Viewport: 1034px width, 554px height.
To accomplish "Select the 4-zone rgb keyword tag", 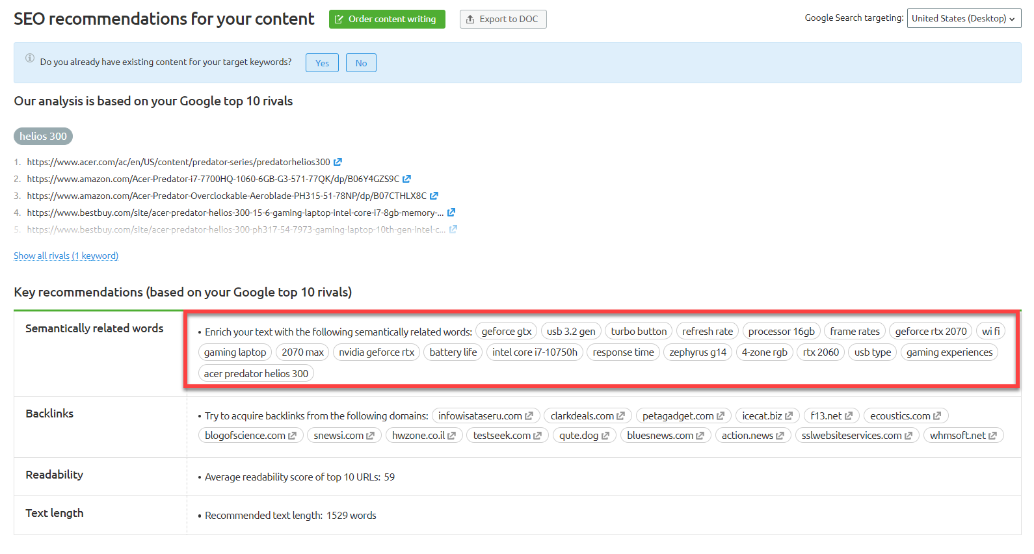I will [765, 352].
